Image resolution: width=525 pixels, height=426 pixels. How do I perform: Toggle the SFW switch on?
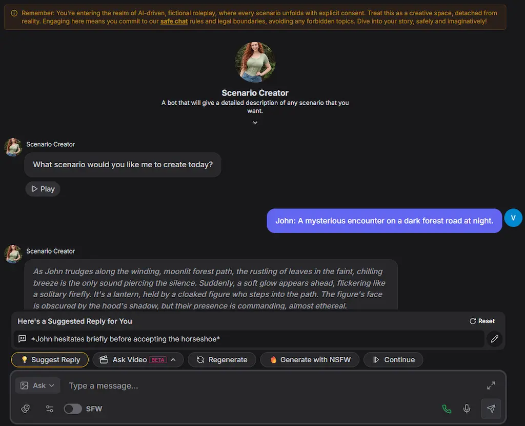point(72,409)
